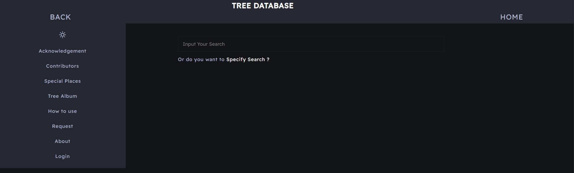Open the About page
Viewport: 574px width, 173px height.
point(62,141)
